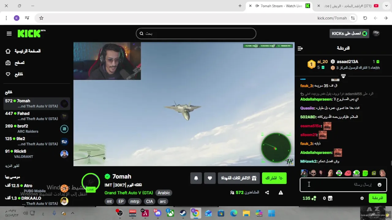Open the recommended DRKAALO channel
392x220 pixels.
[x=37, y=201]
